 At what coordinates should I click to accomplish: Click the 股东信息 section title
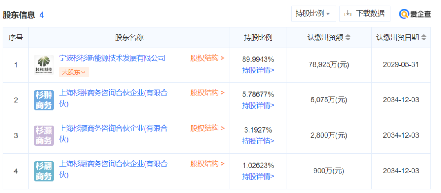(x=19, y=15)
